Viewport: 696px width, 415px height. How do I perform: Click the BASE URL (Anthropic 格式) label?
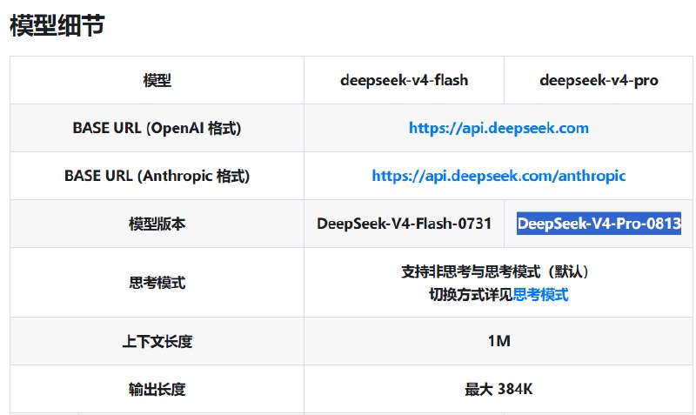click(157, 176)
